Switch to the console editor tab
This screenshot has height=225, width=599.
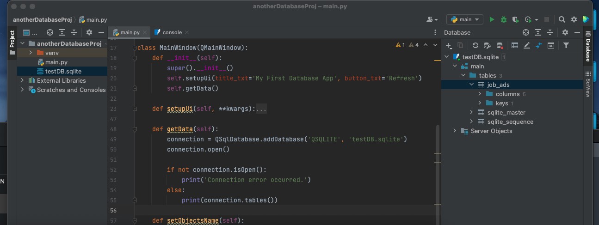point(172,32)
